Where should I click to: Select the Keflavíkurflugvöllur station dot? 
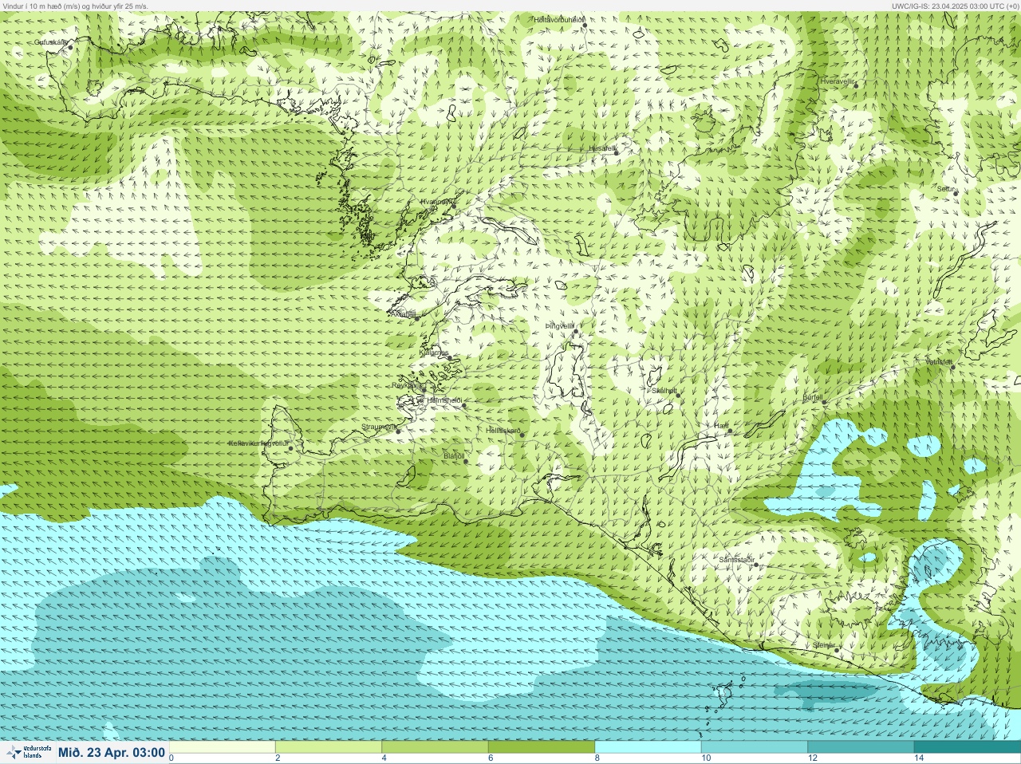291,448
